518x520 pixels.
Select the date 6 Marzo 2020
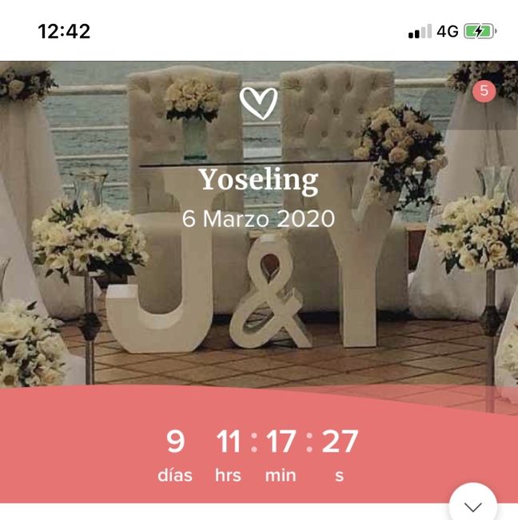coord(258,219)
